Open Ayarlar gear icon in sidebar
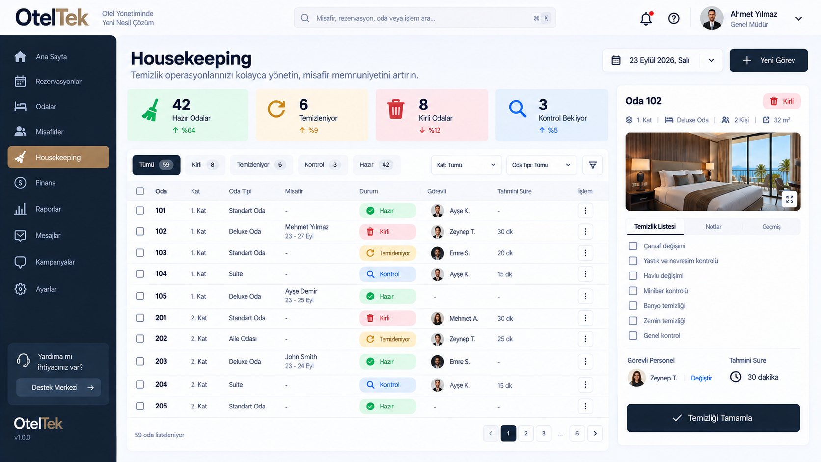Viewport: 821px width, 462px height. tap(20, 289)
